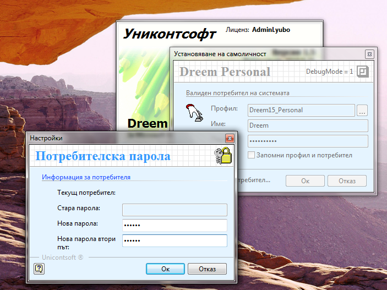This screenshot has height=290, width=387.
Task: Click the Dreem Personal title text
Action: (x=225, y=72)
